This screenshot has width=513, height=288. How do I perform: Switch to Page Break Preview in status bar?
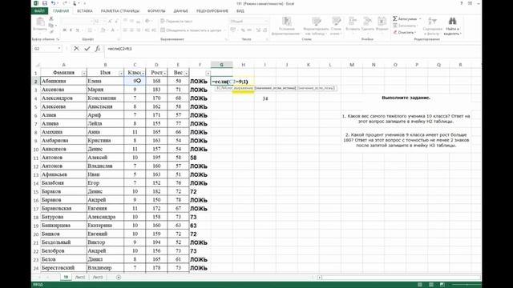tap(442, 285)
